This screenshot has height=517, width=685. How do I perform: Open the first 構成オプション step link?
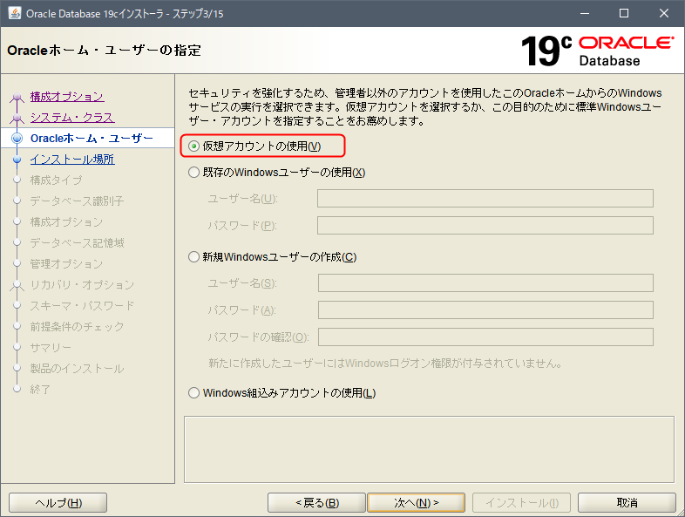click(x=67, y=96)
